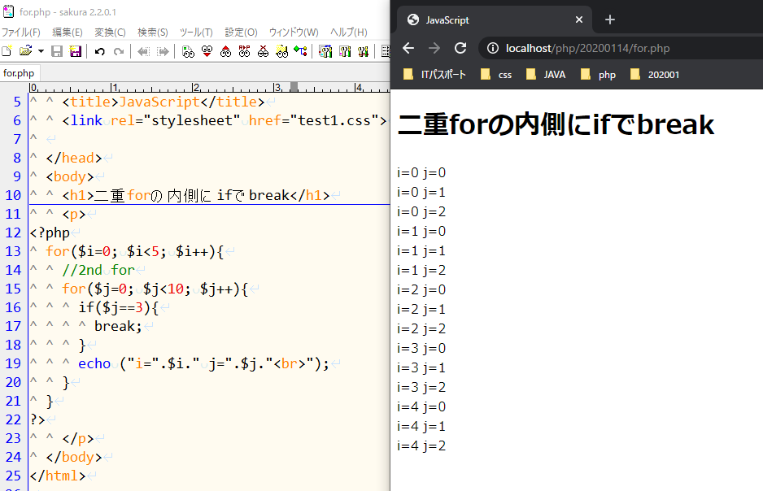
Task: Open the 変換(C) menu
Action: click(x=110, y=32)
